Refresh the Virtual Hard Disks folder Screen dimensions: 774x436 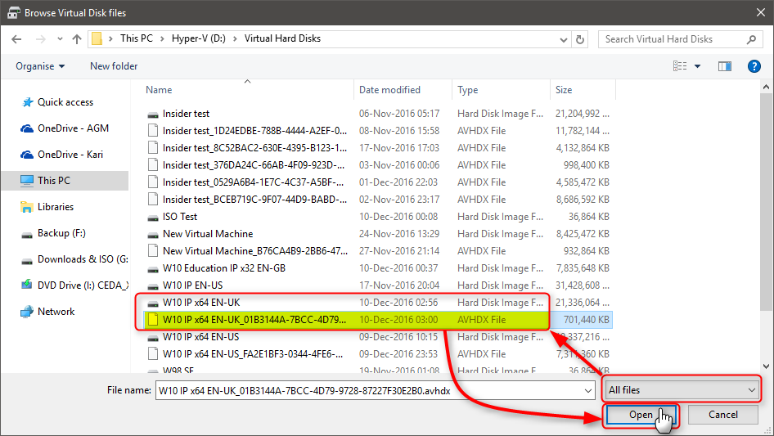pos(580,39)
